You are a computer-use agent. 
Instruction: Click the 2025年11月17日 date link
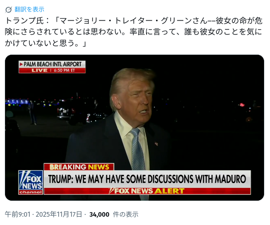(59, 214)
